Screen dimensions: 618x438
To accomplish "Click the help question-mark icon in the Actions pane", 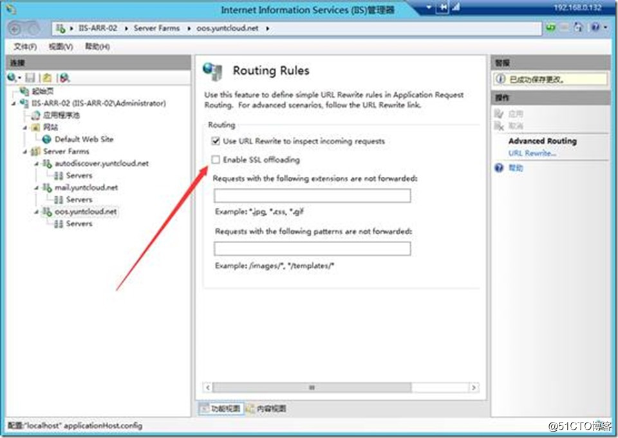I will [x=499, y=168].
